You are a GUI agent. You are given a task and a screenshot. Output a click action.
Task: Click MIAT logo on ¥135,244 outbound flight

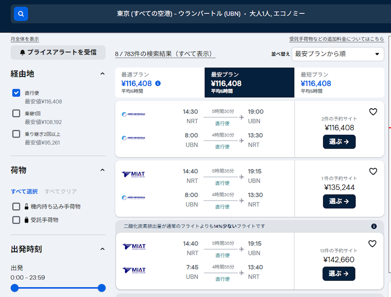pos(134,174)
